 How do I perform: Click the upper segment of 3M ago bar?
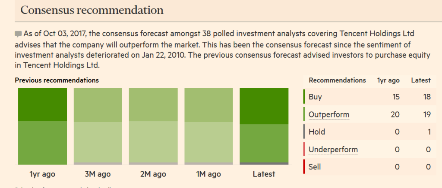pyautogui.click(x=98, y=105)
